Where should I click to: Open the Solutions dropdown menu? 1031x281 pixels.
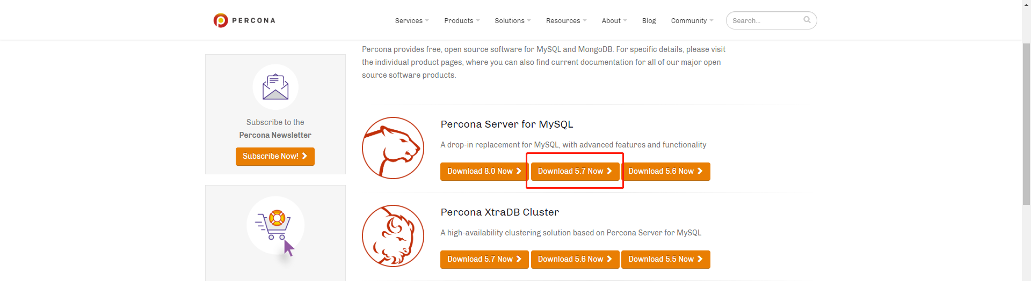[512, 21]
